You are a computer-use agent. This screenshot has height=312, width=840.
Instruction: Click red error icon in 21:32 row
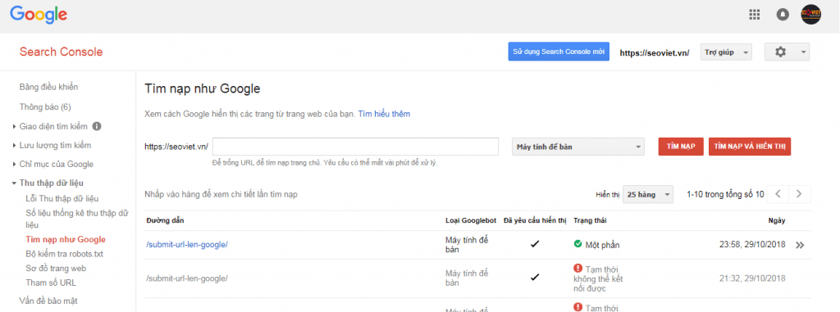pyautogui.click(x=577, y=268)
